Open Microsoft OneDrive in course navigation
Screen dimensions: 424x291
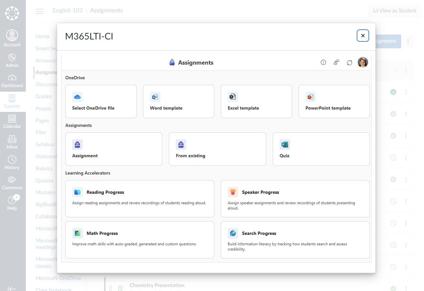(x=58, y=278)
